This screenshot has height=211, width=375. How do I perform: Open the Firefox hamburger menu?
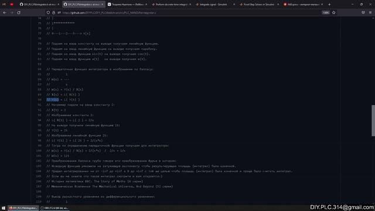point(370,13)
